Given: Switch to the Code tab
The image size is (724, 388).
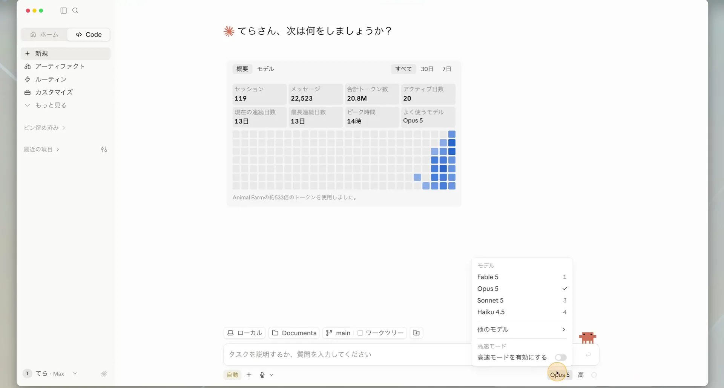Looking at the screenshot, I should (89, 34).
